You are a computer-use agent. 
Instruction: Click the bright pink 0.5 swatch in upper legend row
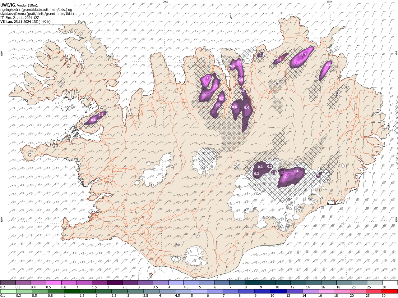coord(54,283)
